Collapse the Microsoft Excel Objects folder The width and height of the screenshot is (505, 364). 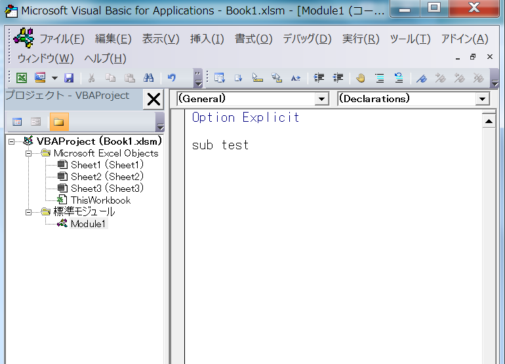pos(29,153)
